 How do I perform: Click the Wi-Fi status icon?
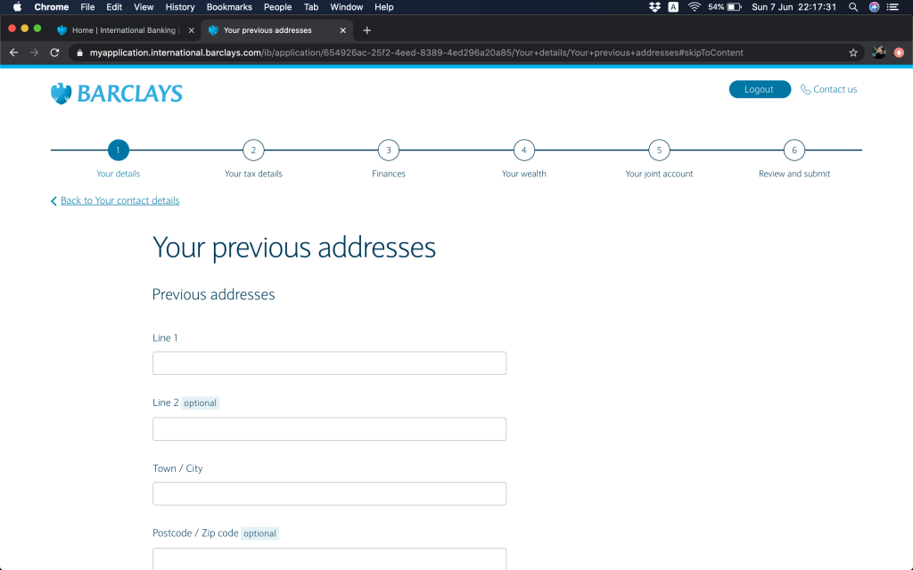694,7
